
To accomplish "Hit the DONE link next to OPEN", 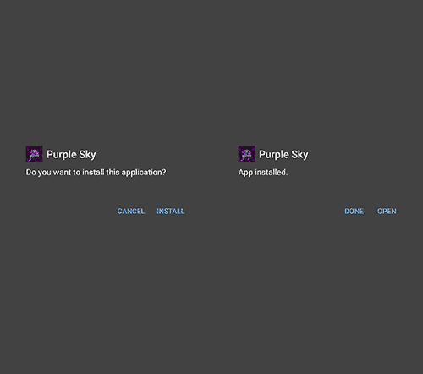I will point(354,212).
